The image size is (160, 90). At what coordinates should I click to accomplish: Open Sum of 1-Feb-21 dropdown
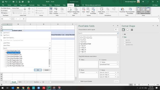115,74
